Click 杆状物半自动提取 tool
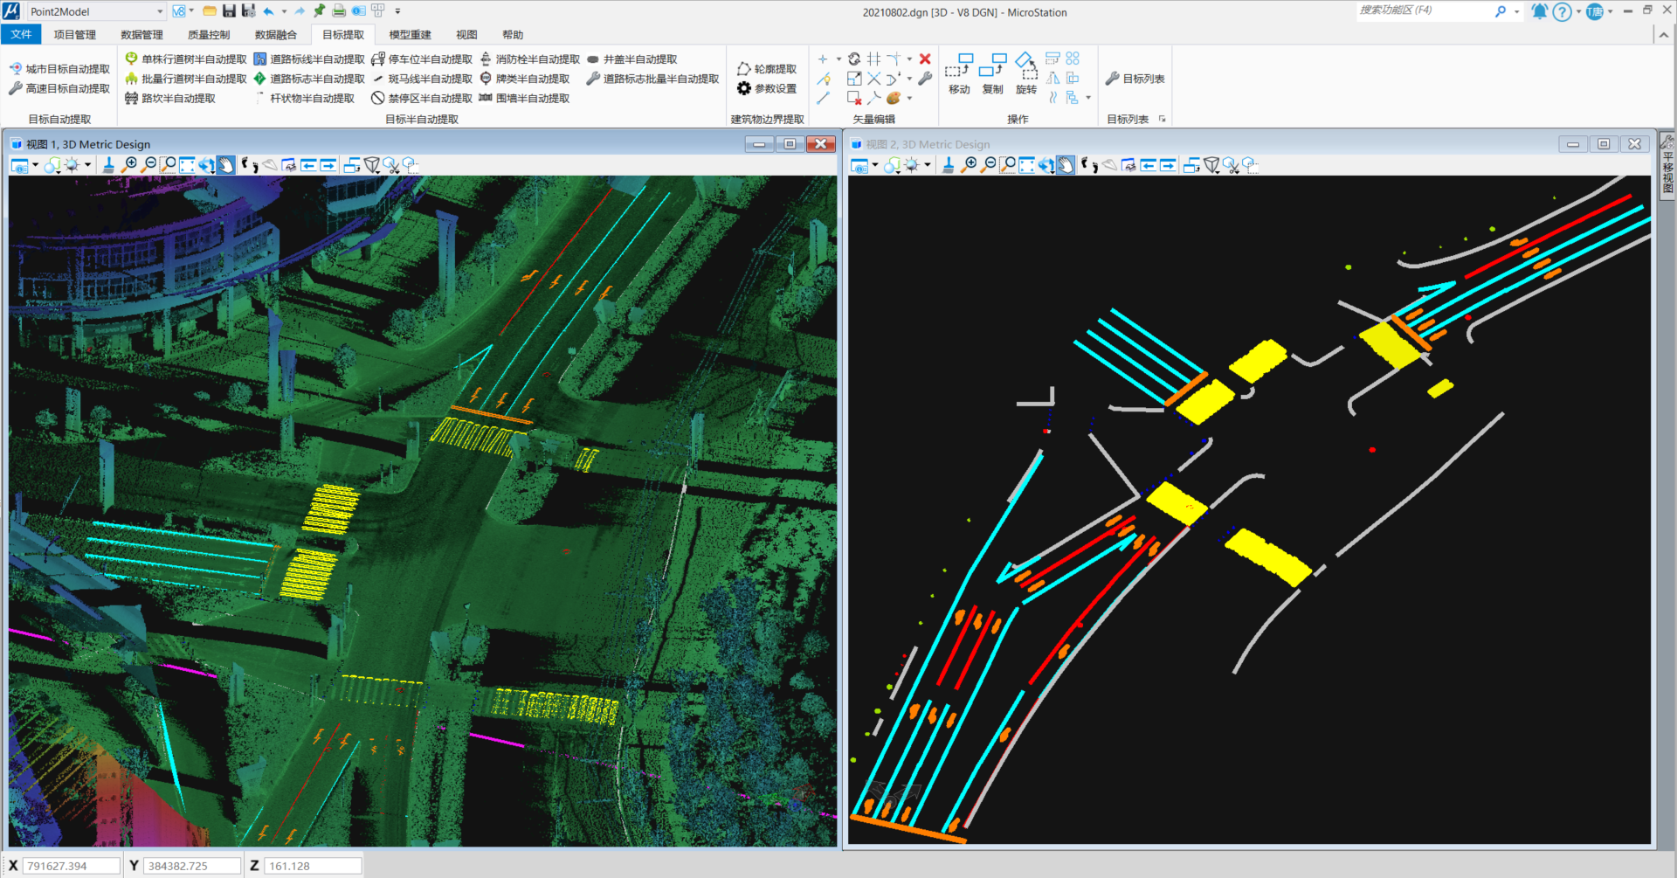The height and width of the screenshot is (878, 1677). pos(304,98)
